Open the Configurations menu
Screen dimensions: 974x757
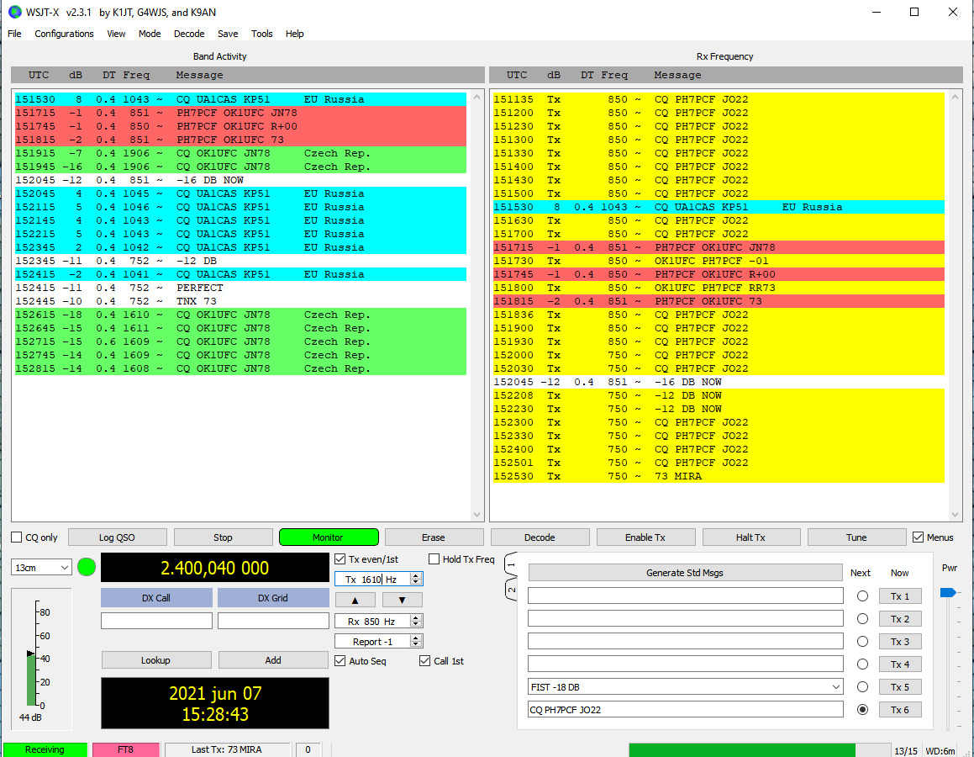(64, 34)
